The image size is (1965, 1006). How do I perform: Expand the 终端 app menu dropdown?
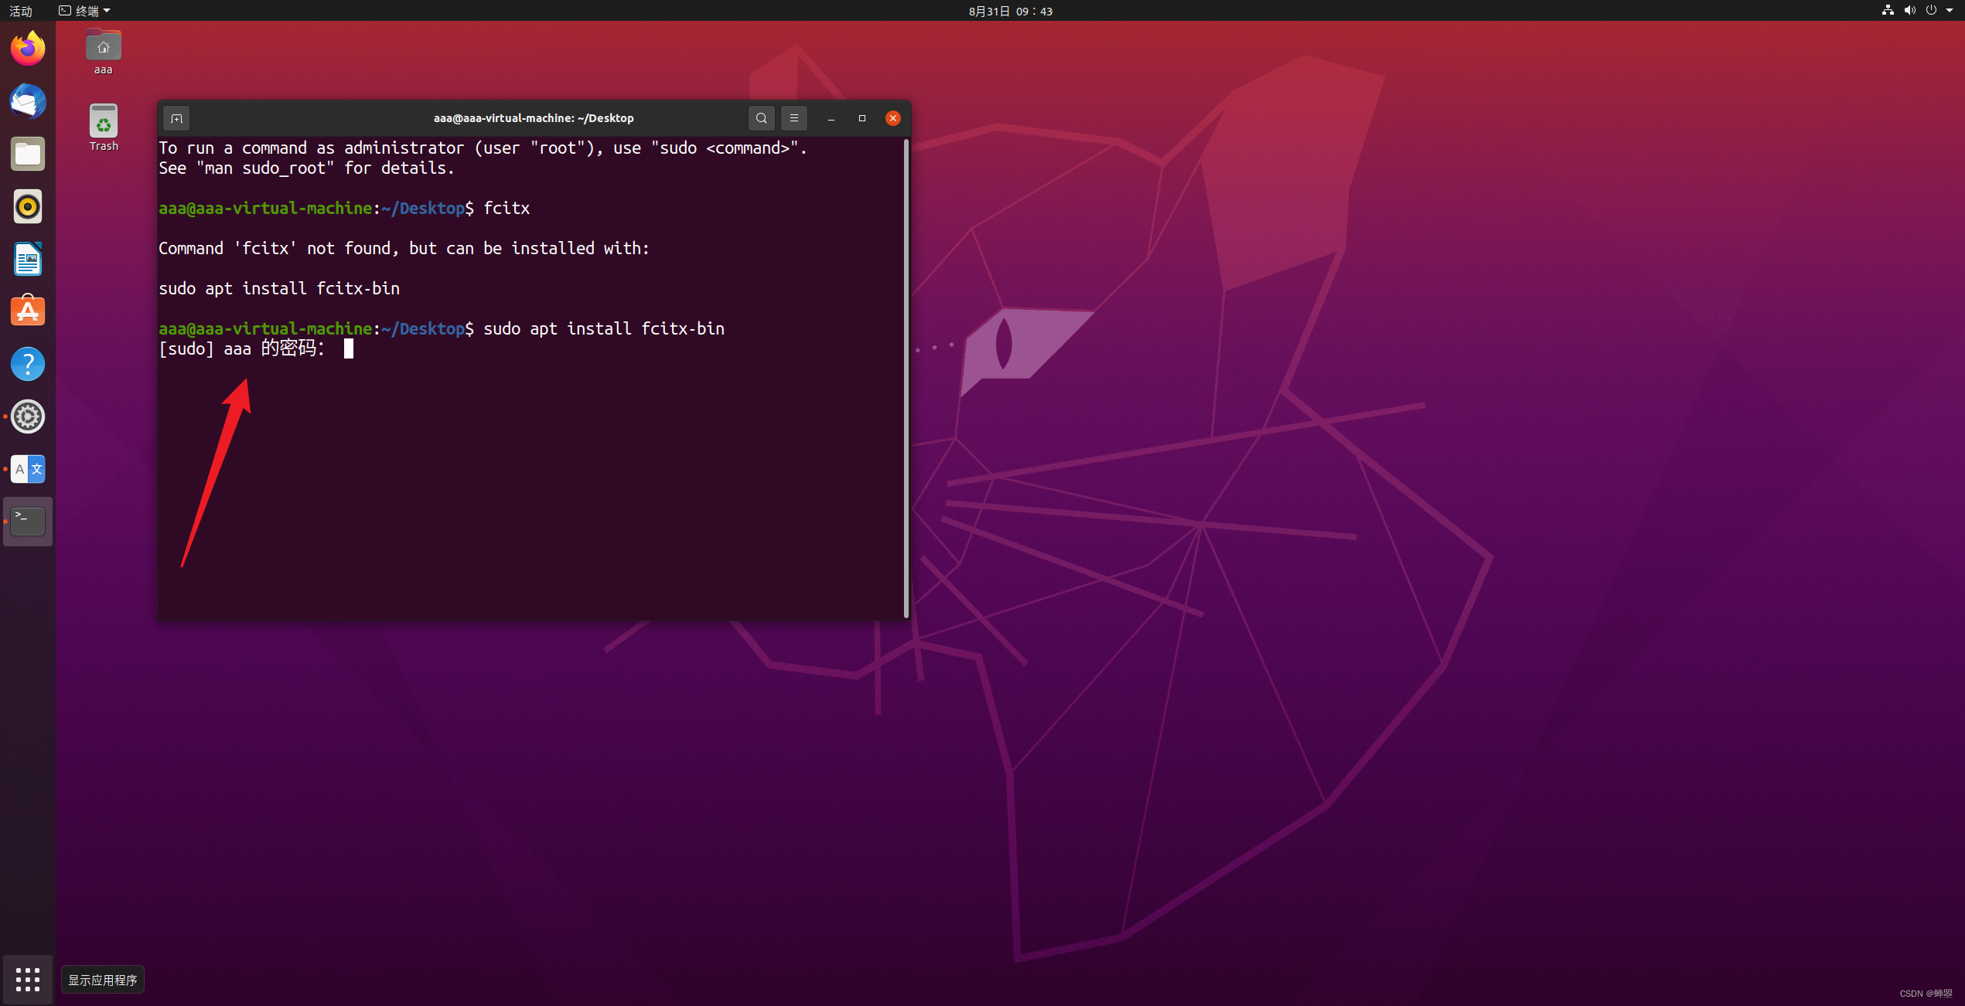coord(85,11)
